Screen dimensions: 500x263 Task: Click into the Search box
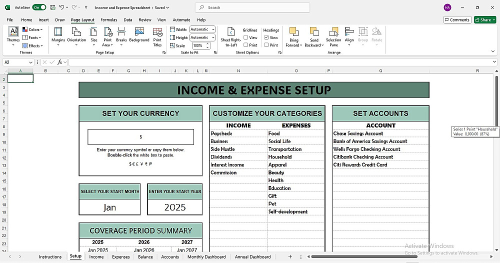252,7
